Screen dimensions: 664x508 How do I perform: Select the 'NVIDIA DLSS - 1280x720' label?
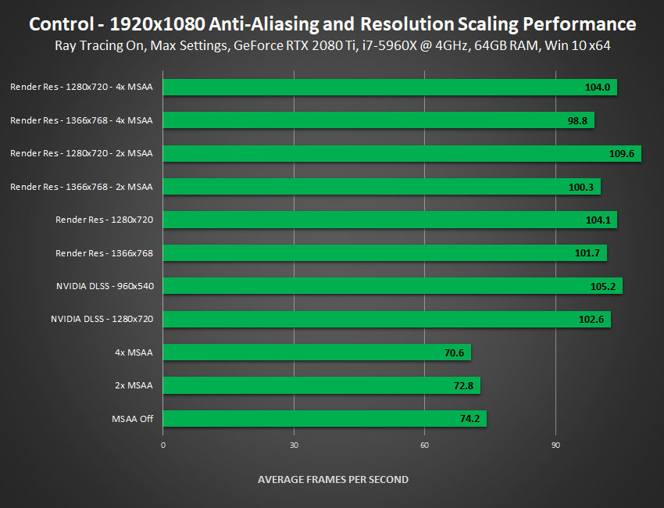pos(102,319)
